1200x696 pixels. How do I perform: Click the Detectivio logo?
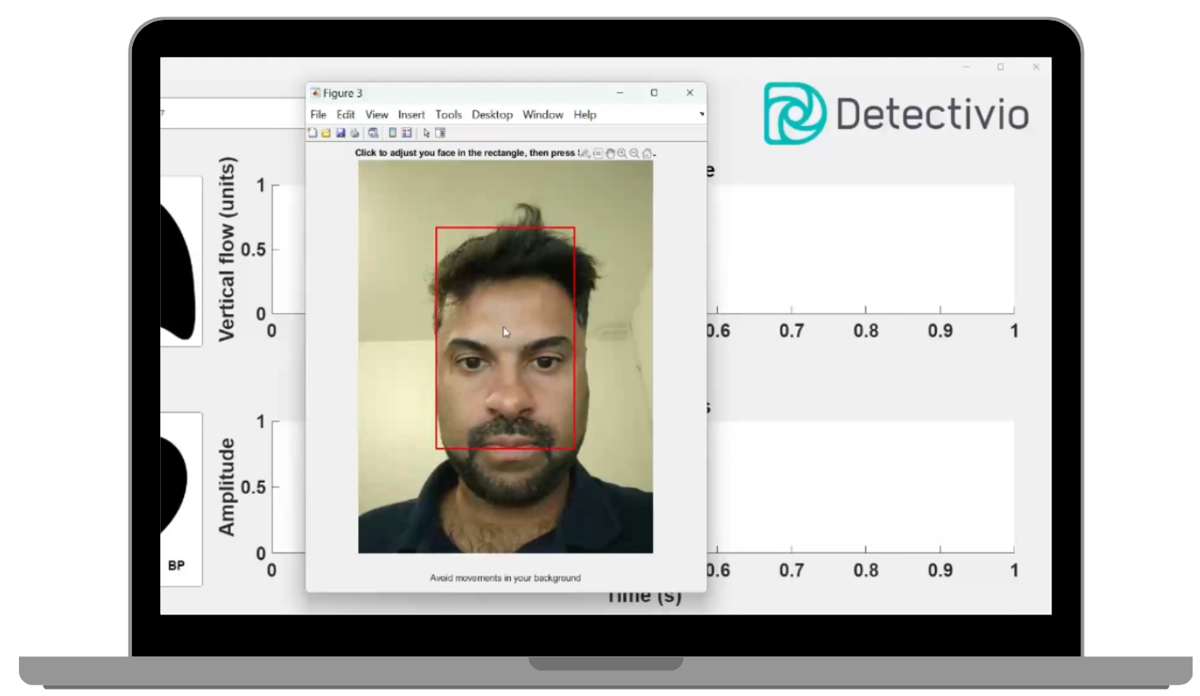click(896, 114)
